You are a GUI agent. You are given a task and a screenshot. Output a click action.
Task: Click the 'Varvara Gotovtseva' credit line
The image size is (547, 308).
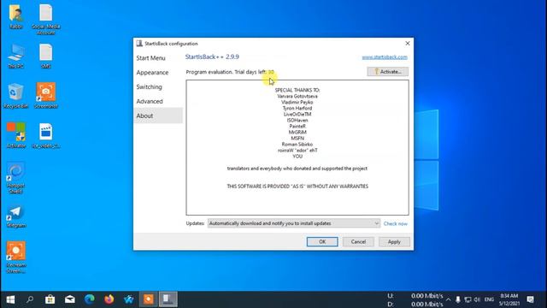point(297,96)
